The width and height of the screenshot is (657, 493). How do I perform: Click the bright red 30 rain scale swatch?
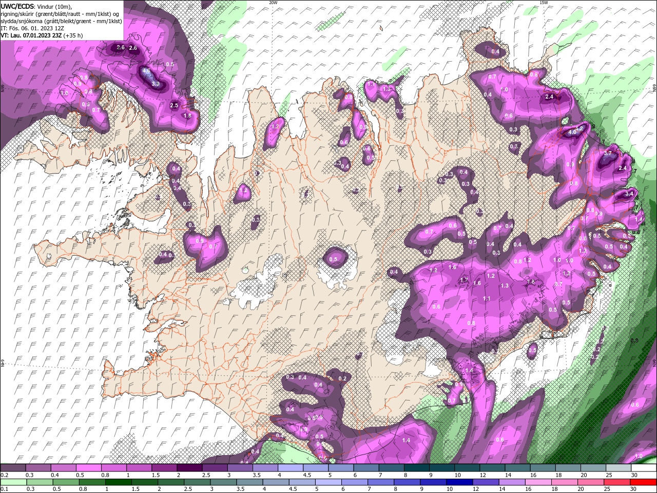click(x=642, y=482)
